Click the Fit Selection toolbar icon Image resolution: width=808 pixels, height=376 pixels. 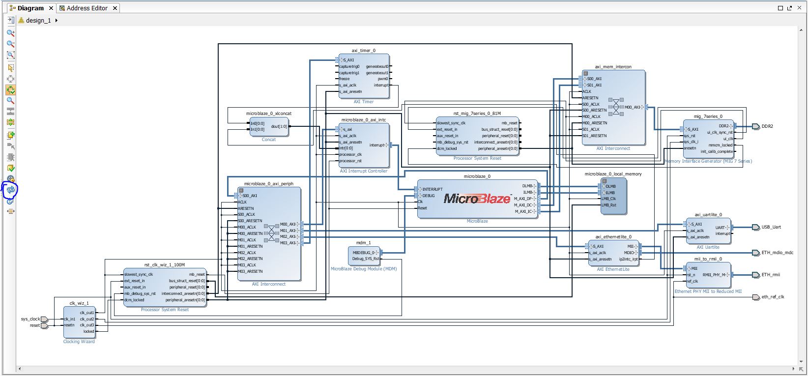10,79
